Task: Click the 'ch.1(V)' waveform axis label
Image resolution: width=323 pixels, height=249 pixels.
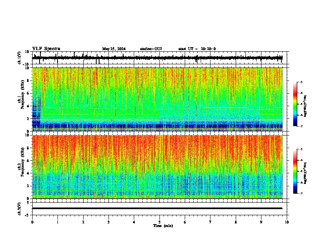Action: (20, 58)
